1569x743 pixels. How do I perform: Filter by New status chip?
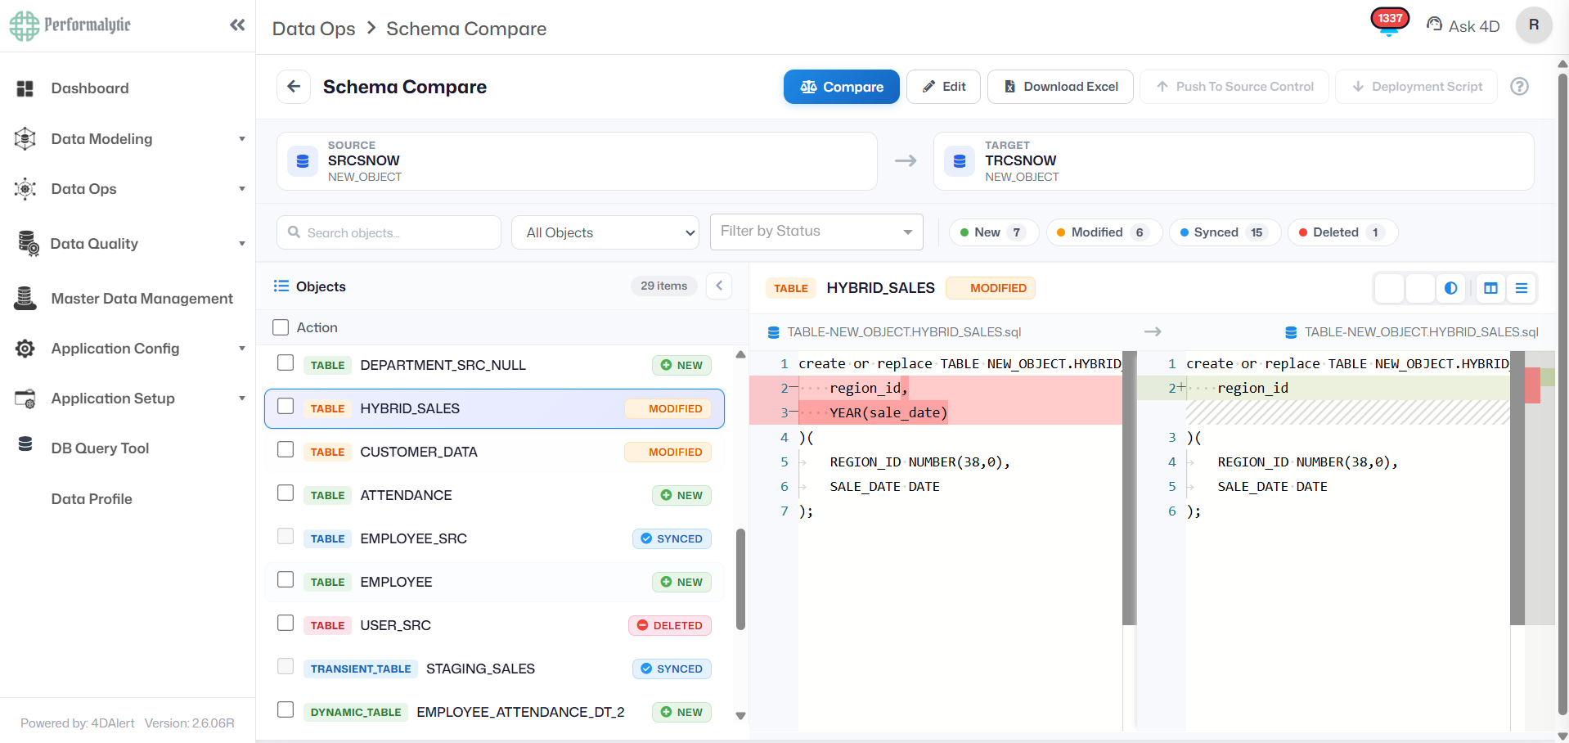[x=994, y=232]
